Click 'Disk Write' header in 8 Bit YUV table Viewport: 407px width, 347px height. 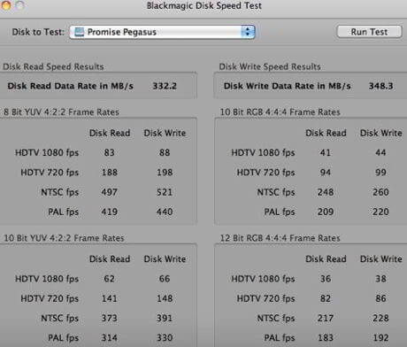pyautogui.click(x=165, y=133)
